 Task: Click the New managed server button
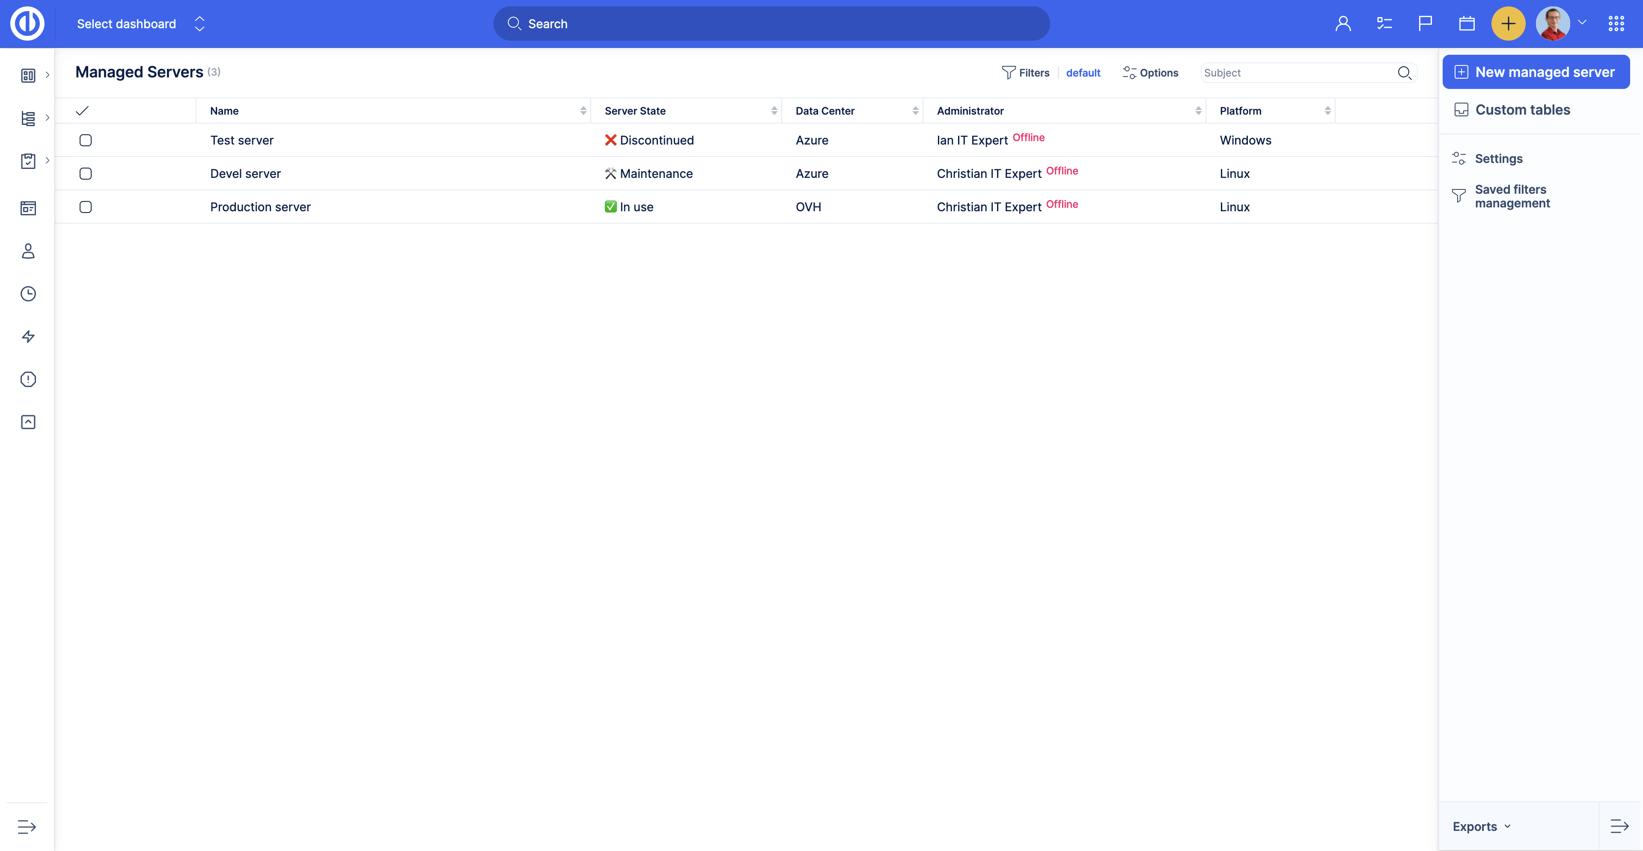coord(1536,72)
